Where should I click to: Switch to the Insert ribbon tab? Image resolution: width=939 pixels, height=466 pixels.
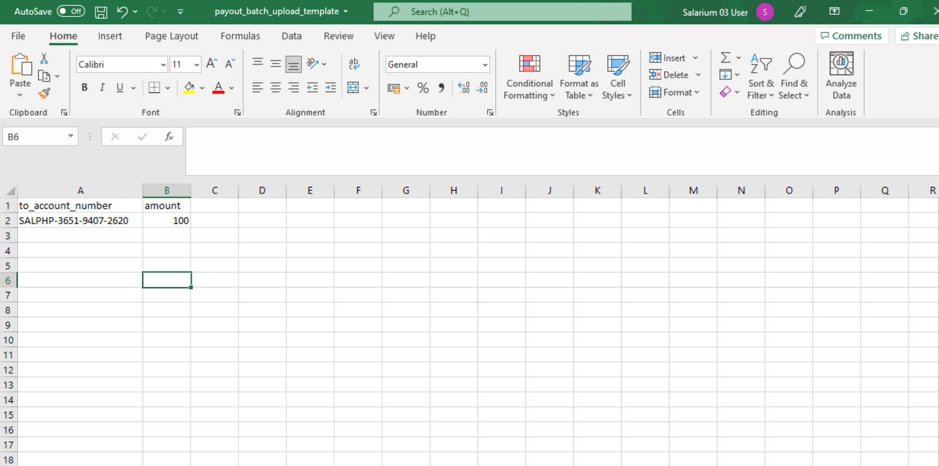coord(110,36)
